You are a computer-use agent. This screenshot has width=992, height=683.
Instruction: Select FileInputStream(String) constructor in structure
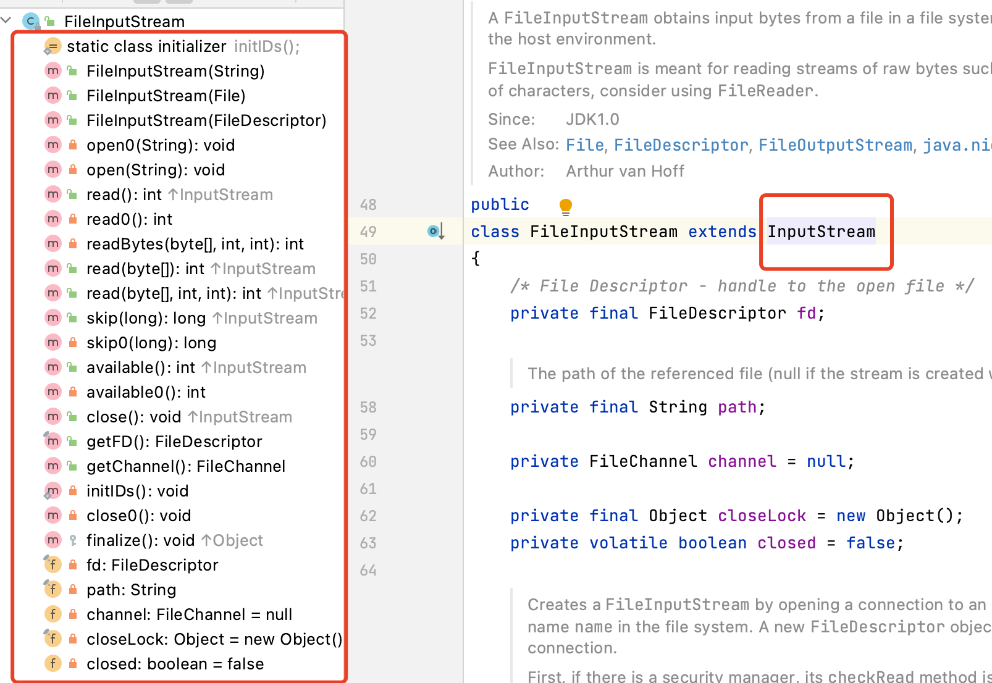tap(175, 71)
